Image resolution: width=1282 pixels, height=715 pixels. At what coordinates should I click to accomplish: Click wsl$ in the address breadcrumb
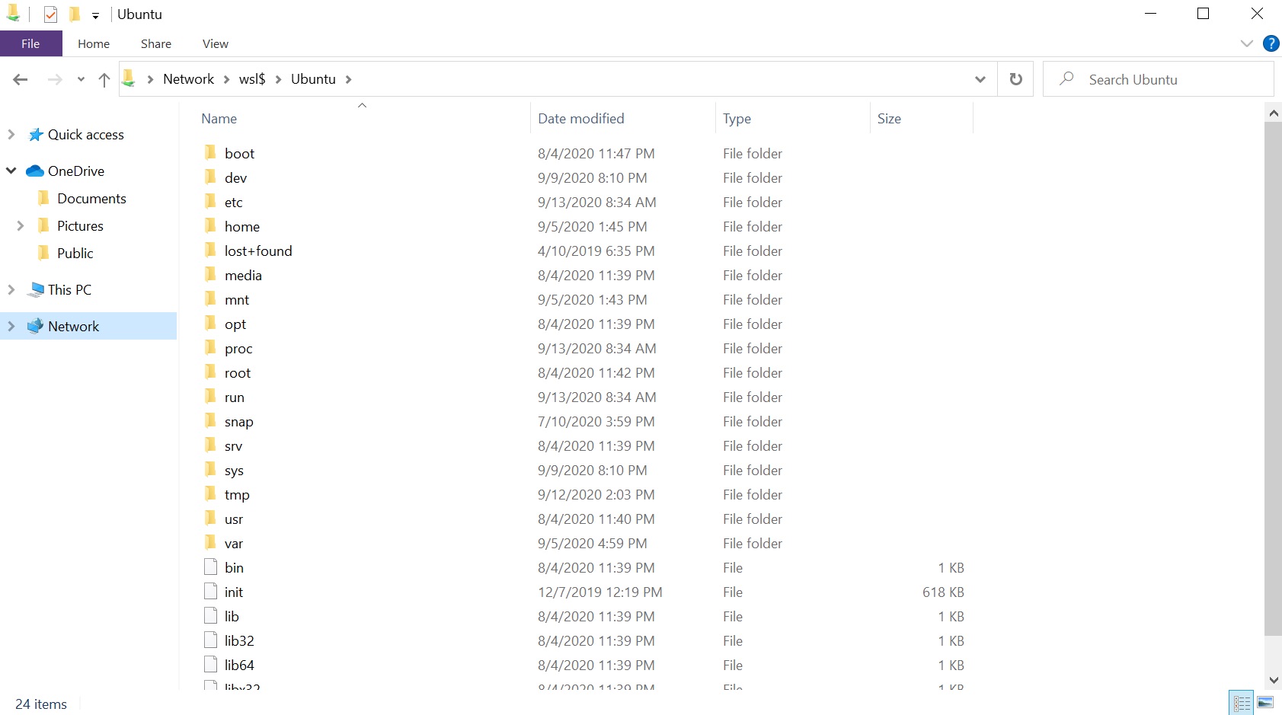pyautogui.click(x=252, y=79)
